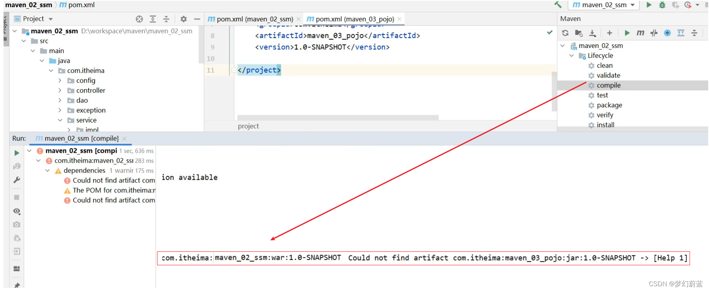Start debugging with the bug icon

click(662, 5)
